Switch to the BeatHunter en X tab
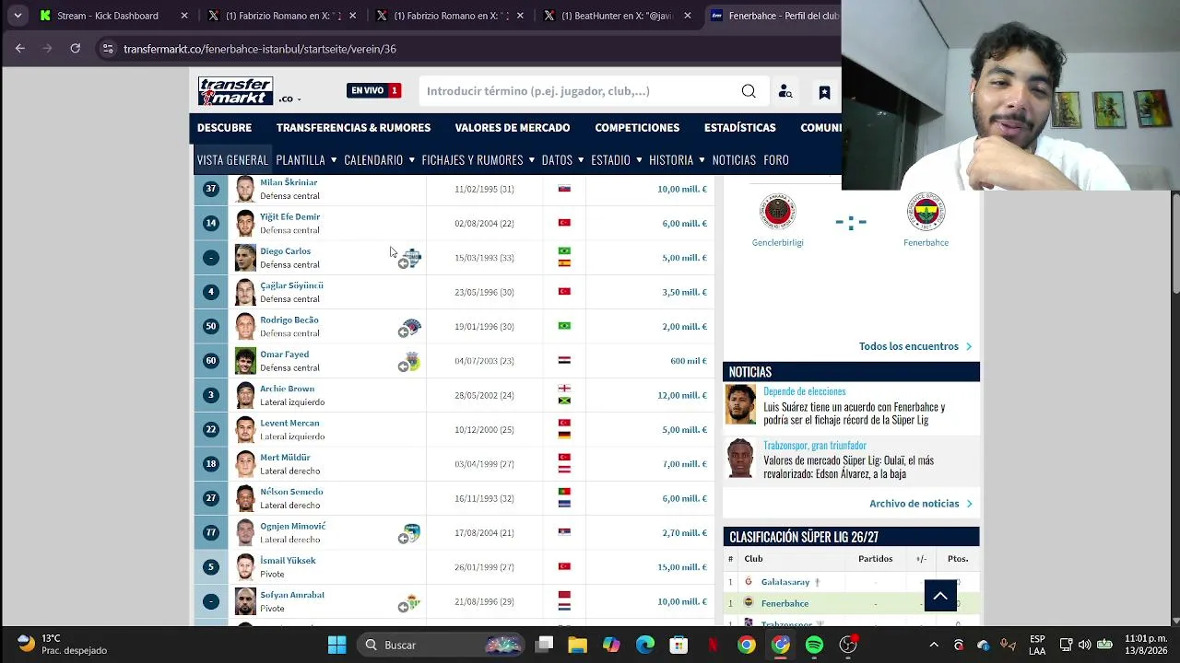This screenshot has width=1180, height=663. (617, 16)
